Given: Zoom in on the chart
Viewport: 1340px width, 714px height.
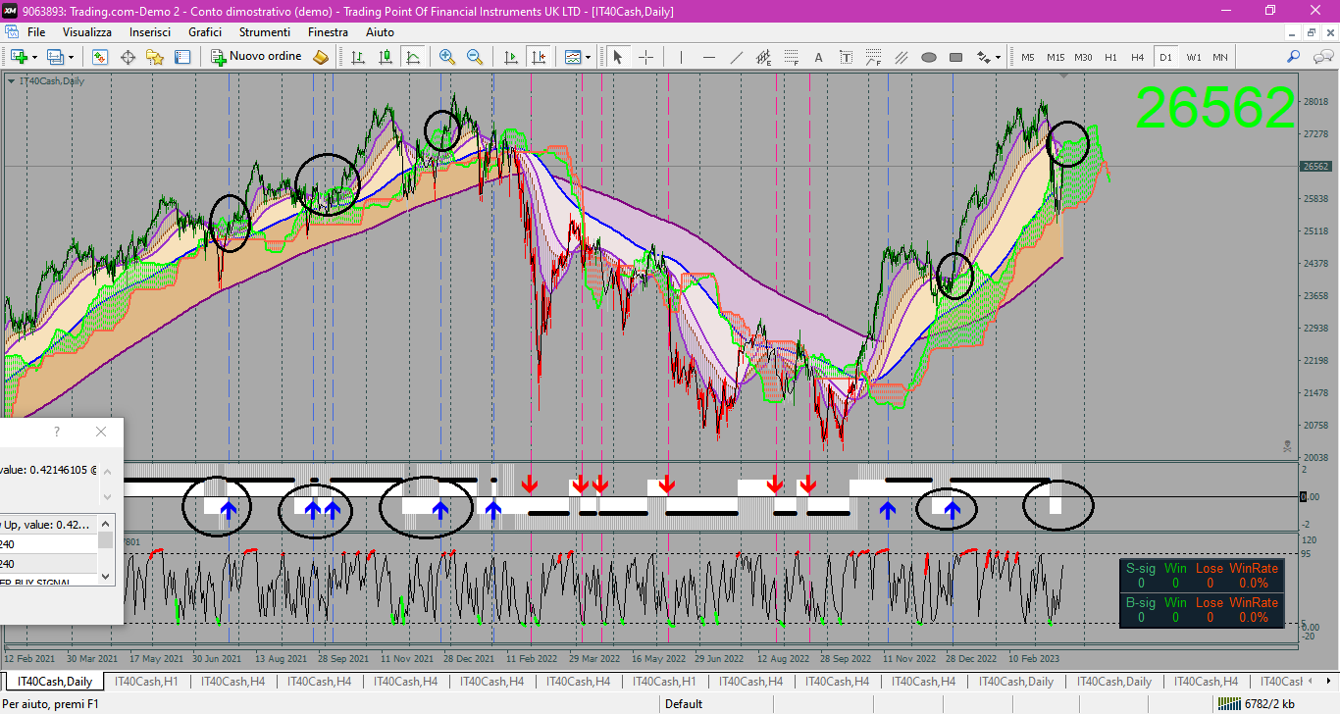Looking at the screenshot, I should pos(447,57).
